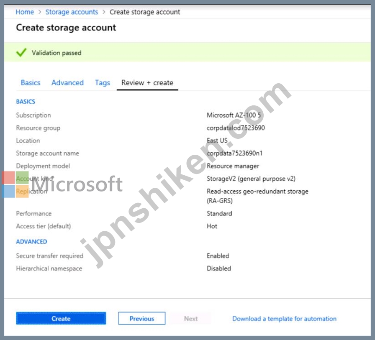
Task: Open Download a template for automation link
Action: pos(284,319)
